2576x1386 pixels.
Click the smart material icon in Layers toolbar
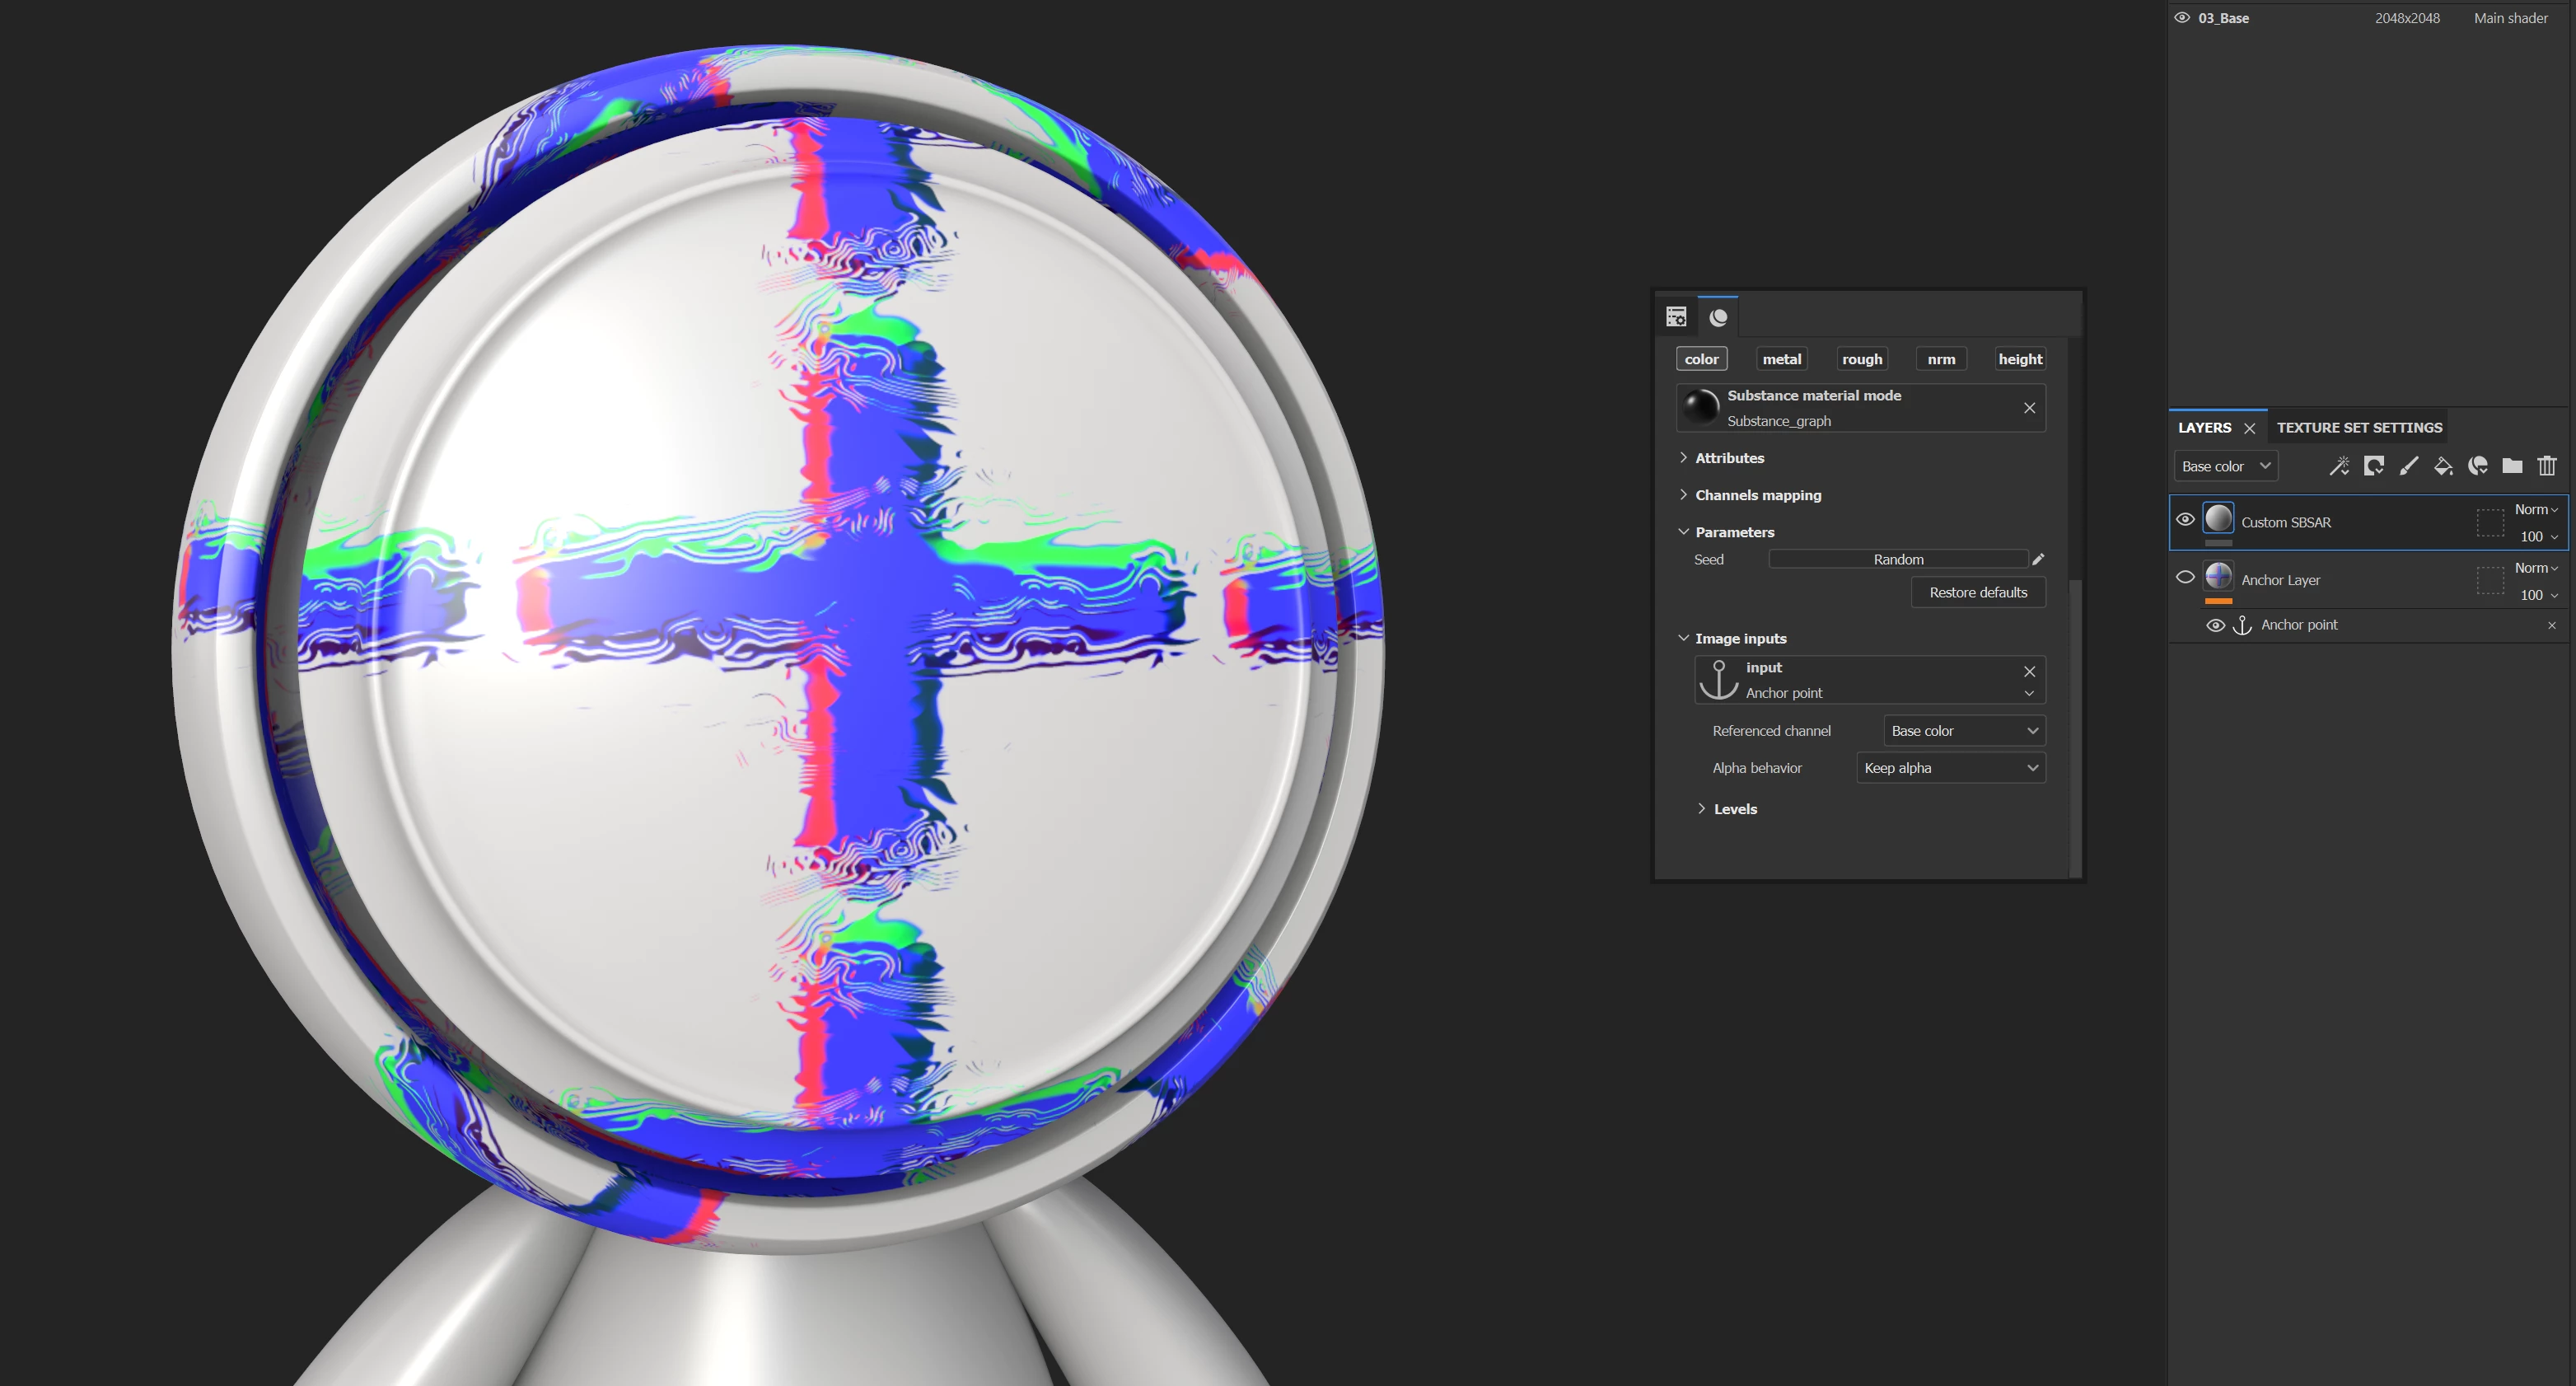(2478, 466)
